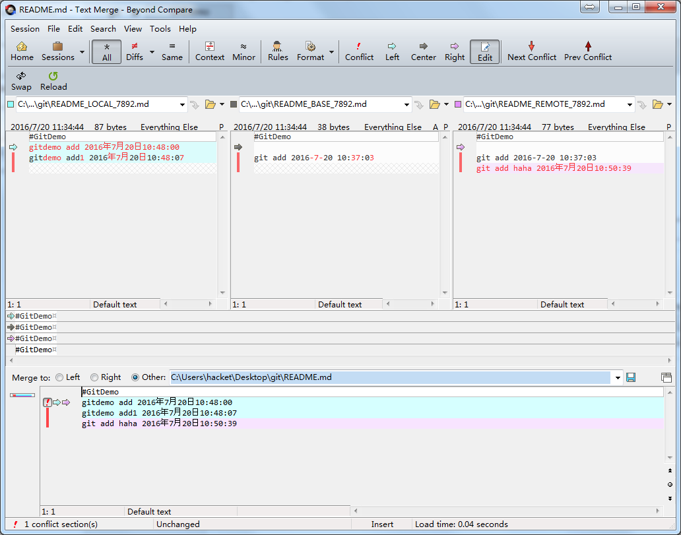The width and height of the screenshot is (681, 535).
Task: Open the Rules settings
Action: [x=278, y=51]
